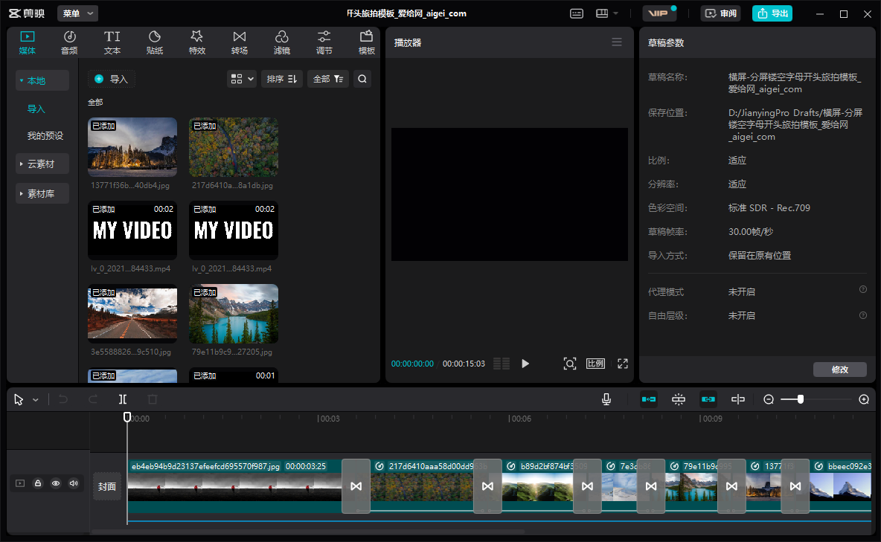881x542 pixels.
Task: Switch to the 文本 tab
Action: 112,42
